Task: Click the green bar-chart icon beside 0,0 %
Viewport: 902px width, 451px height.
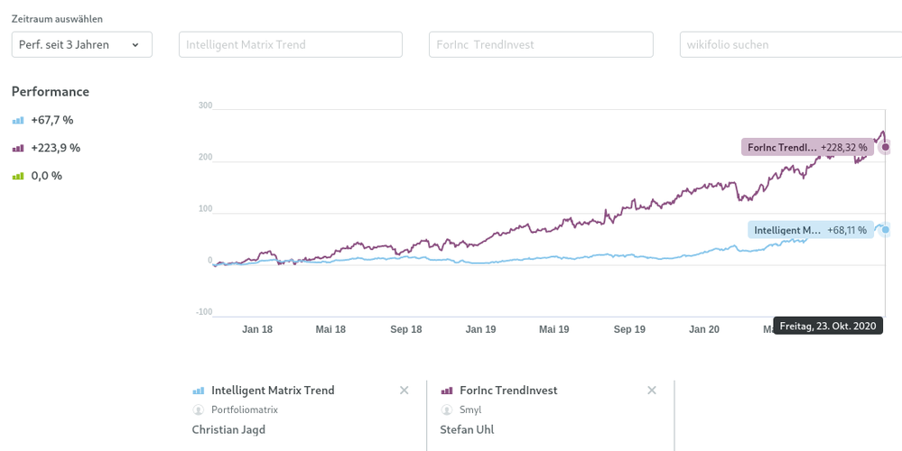Action: tap(18, 176)
